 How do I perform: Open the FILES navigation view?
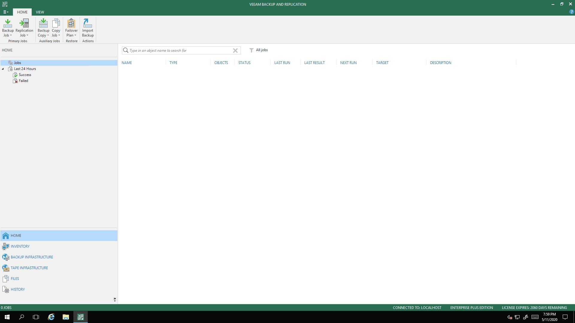coord(59,279)
